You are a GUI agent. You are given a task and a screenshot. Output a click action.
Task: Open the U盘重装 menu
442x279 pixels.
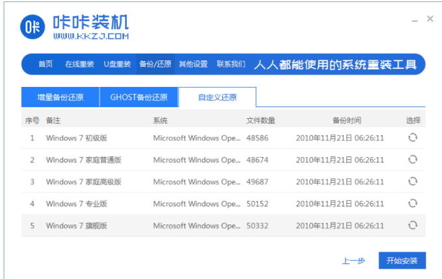[117, 64]
